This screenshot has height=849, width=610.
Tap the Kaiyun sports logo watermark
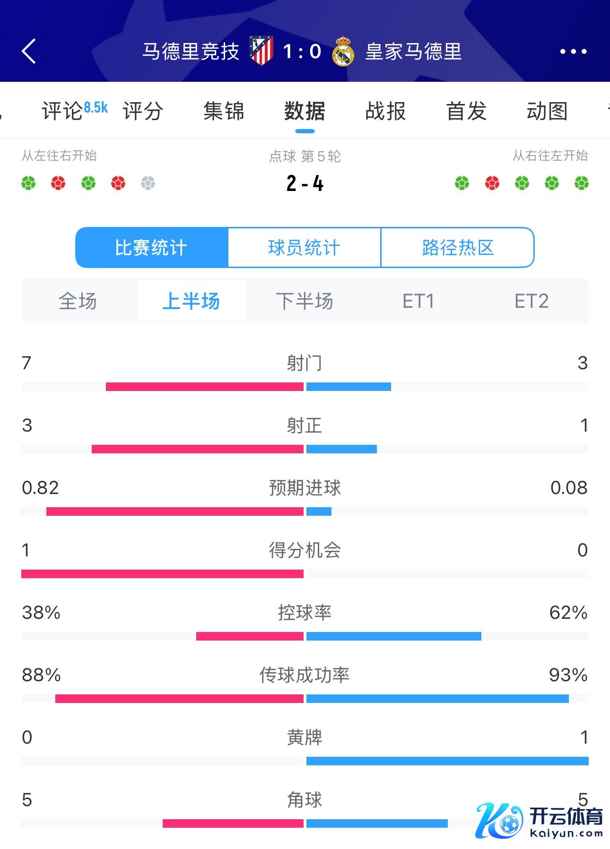pyautogui.click(x=539, y=820)
